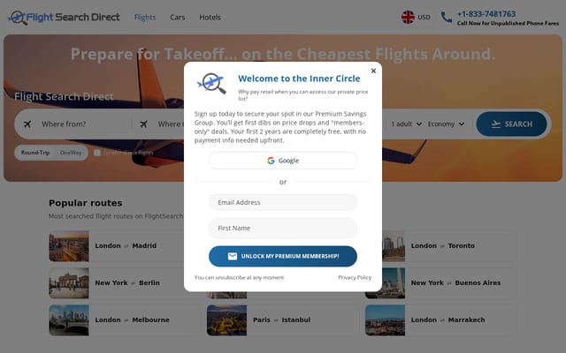Screen dimensions: 566x353
Task: Click the Google G logo icon
Action: 271,161
